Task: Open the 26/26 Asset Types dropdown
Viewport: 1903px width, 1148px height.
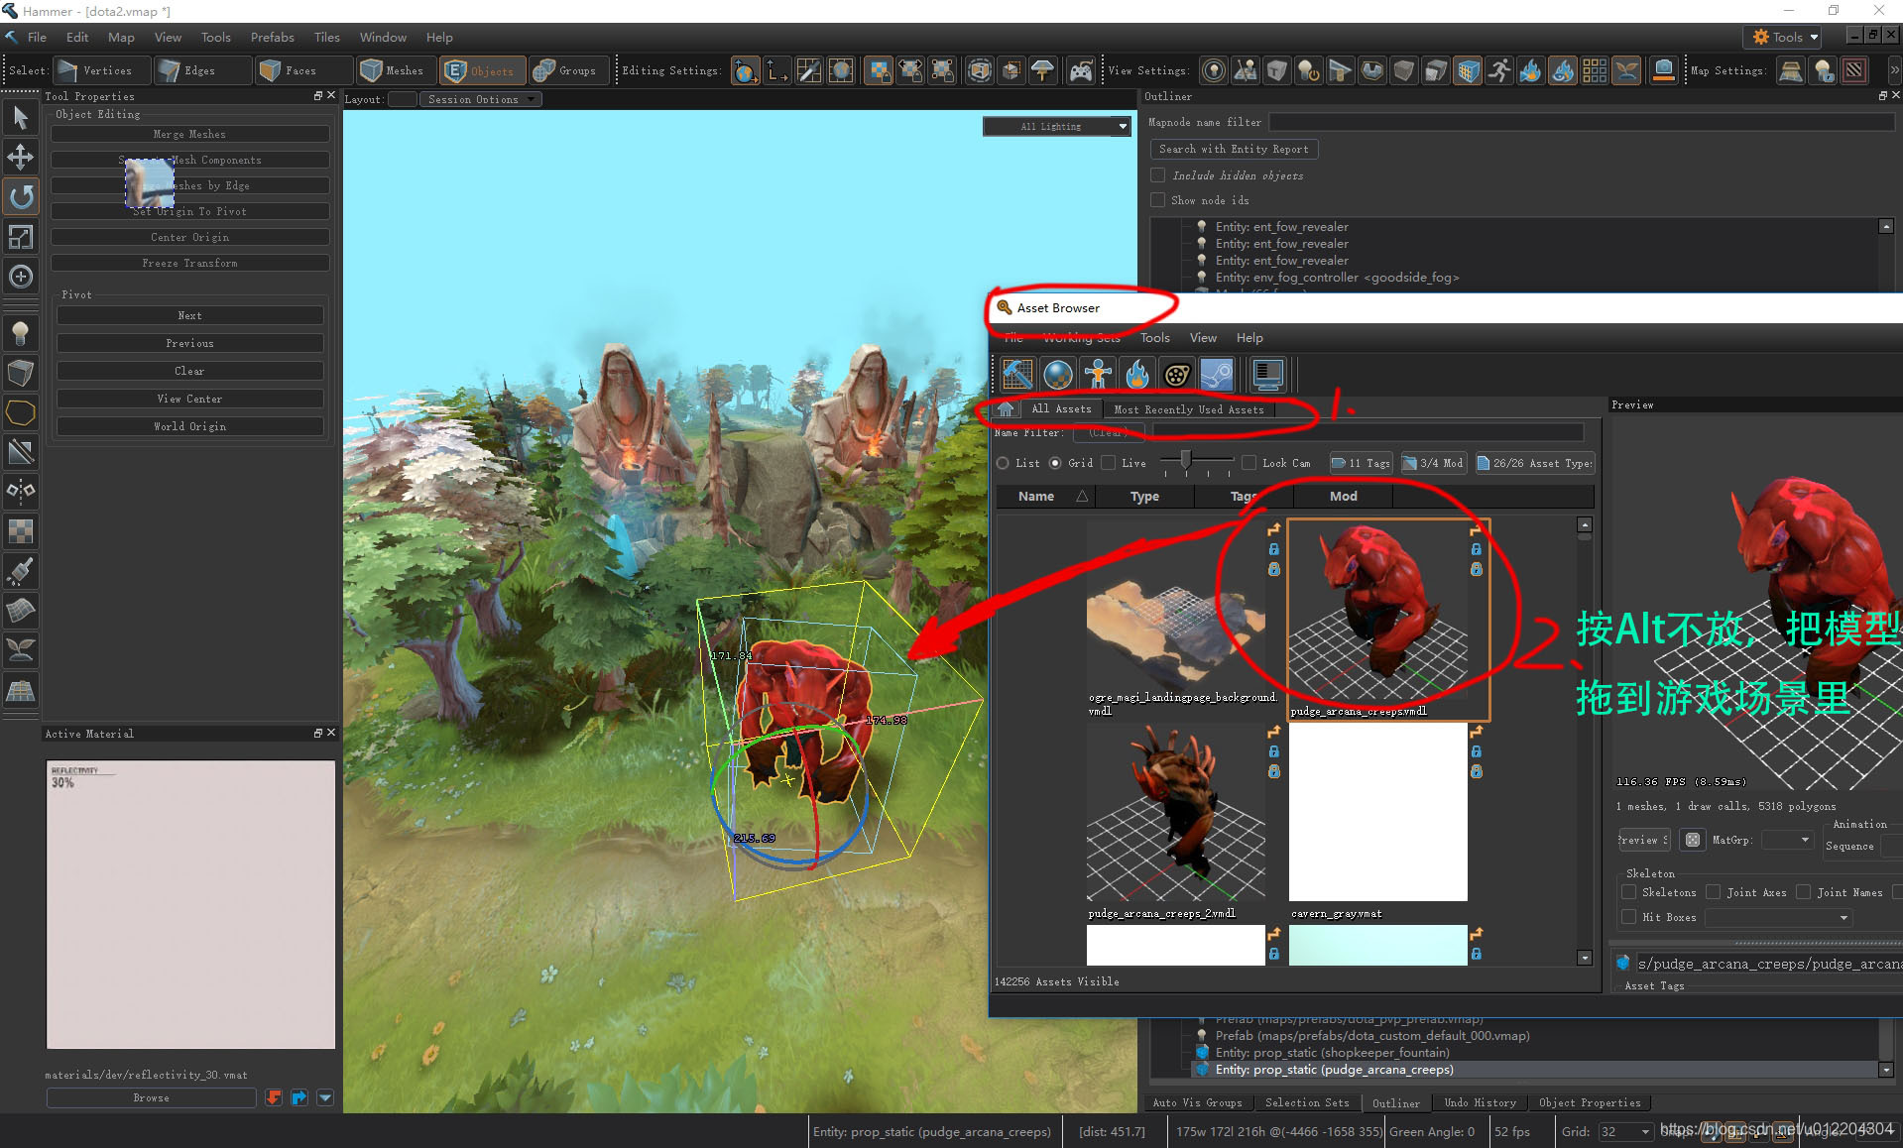Action: [1535, 463]
